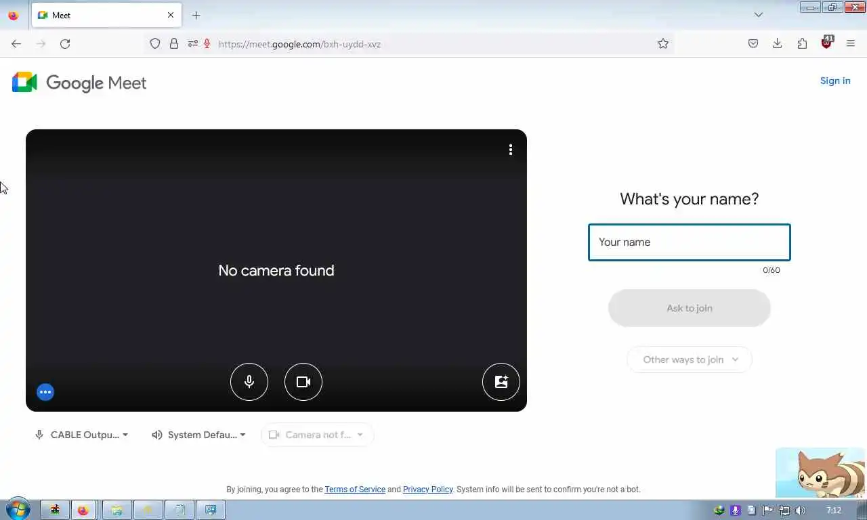Open a new browser tab

[196, 15]
